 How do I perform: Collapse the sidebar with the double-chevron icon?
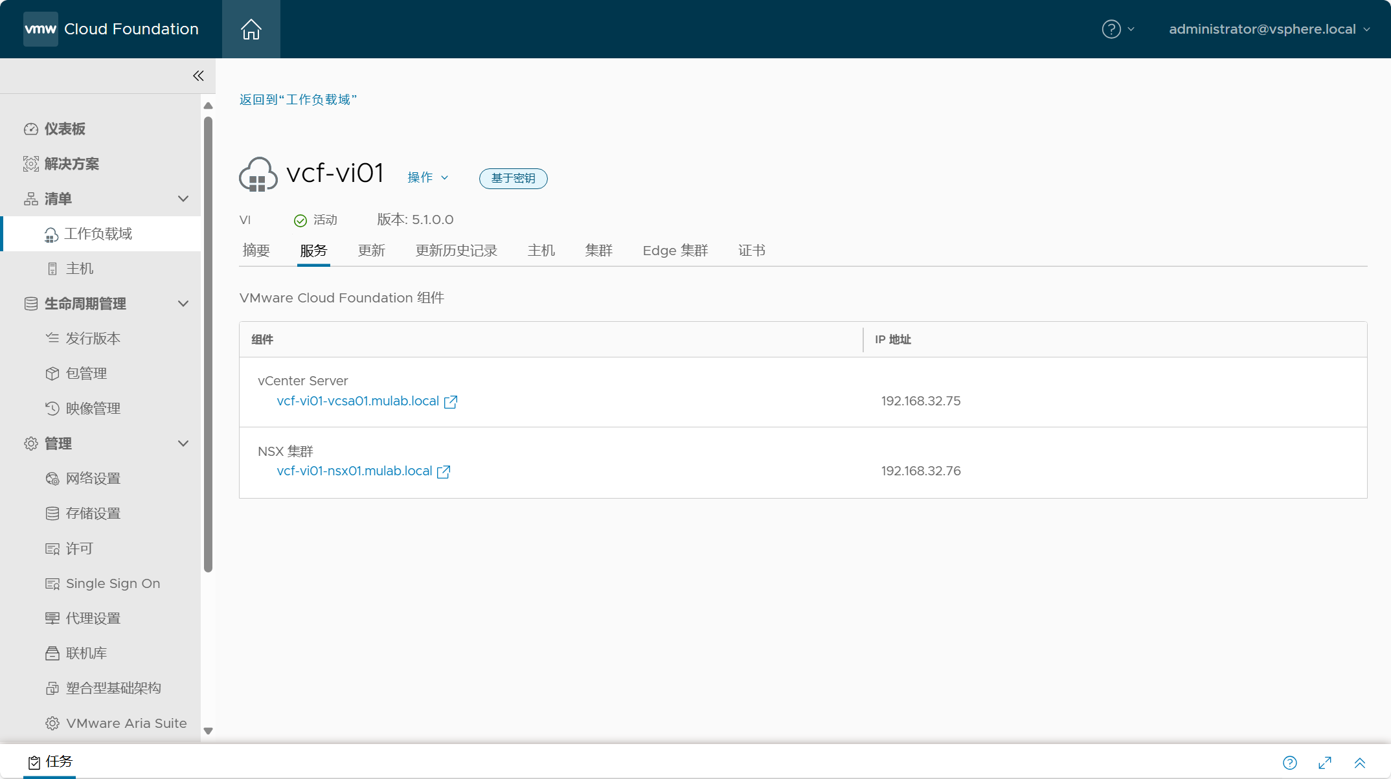coord(198,76)
